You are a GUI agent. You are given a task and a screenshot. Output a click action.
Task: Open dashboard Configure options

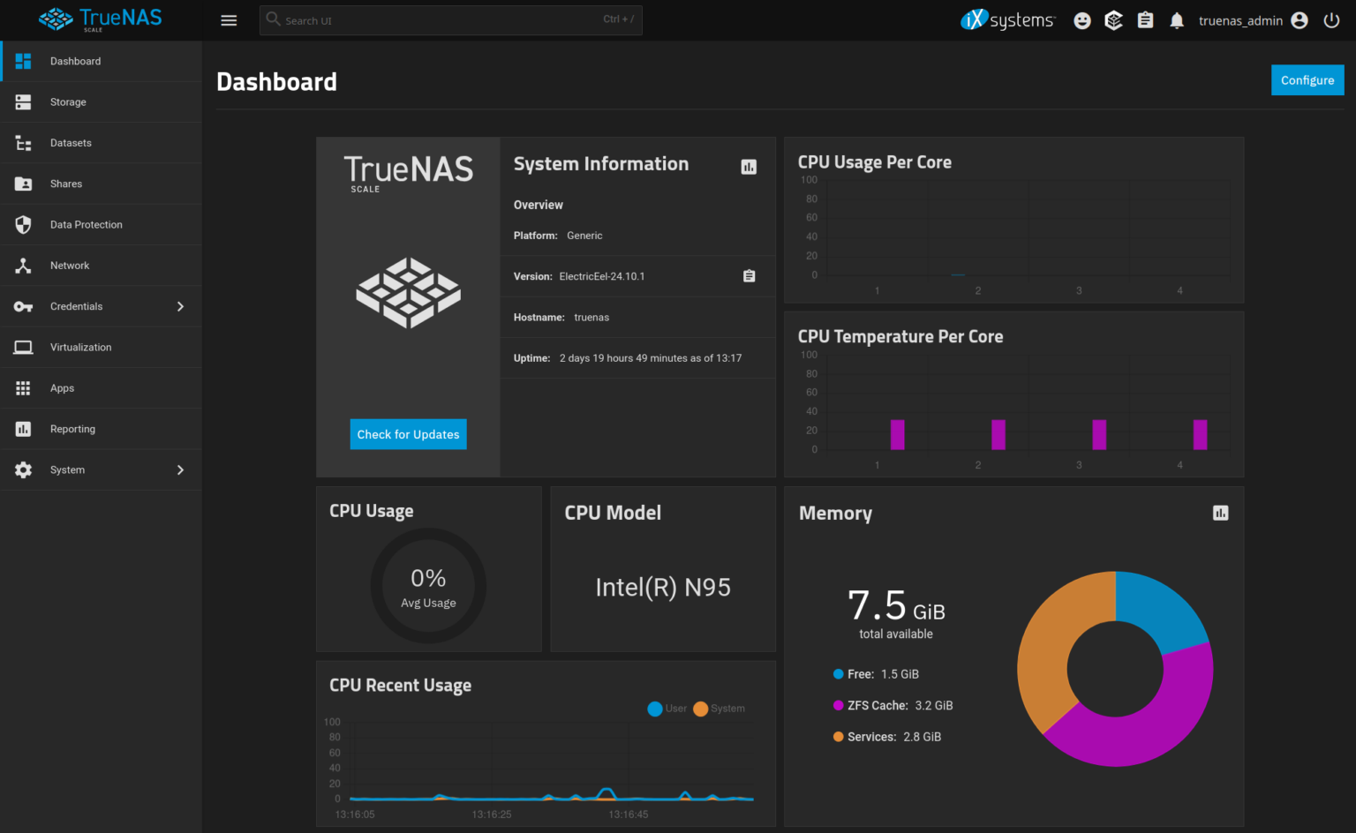[1307, 79]
